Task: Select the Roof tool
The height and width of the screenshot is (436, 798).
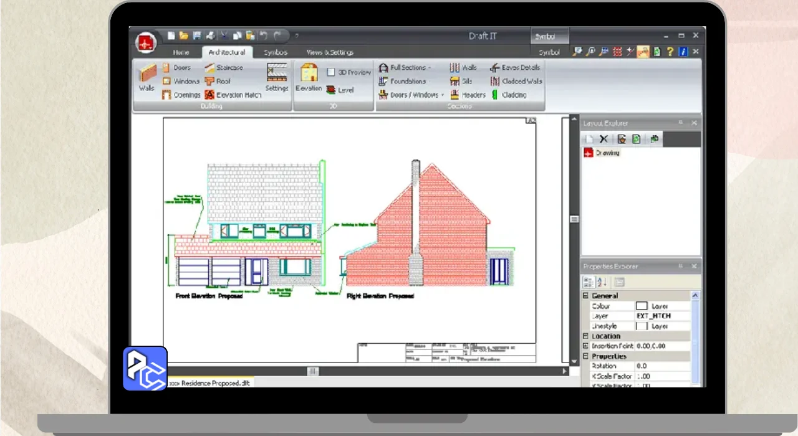Action: (x=218, y=81)
